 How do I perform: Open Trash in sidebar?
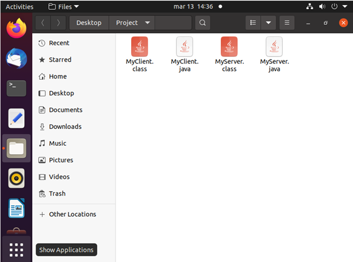[x=74, y=194]
